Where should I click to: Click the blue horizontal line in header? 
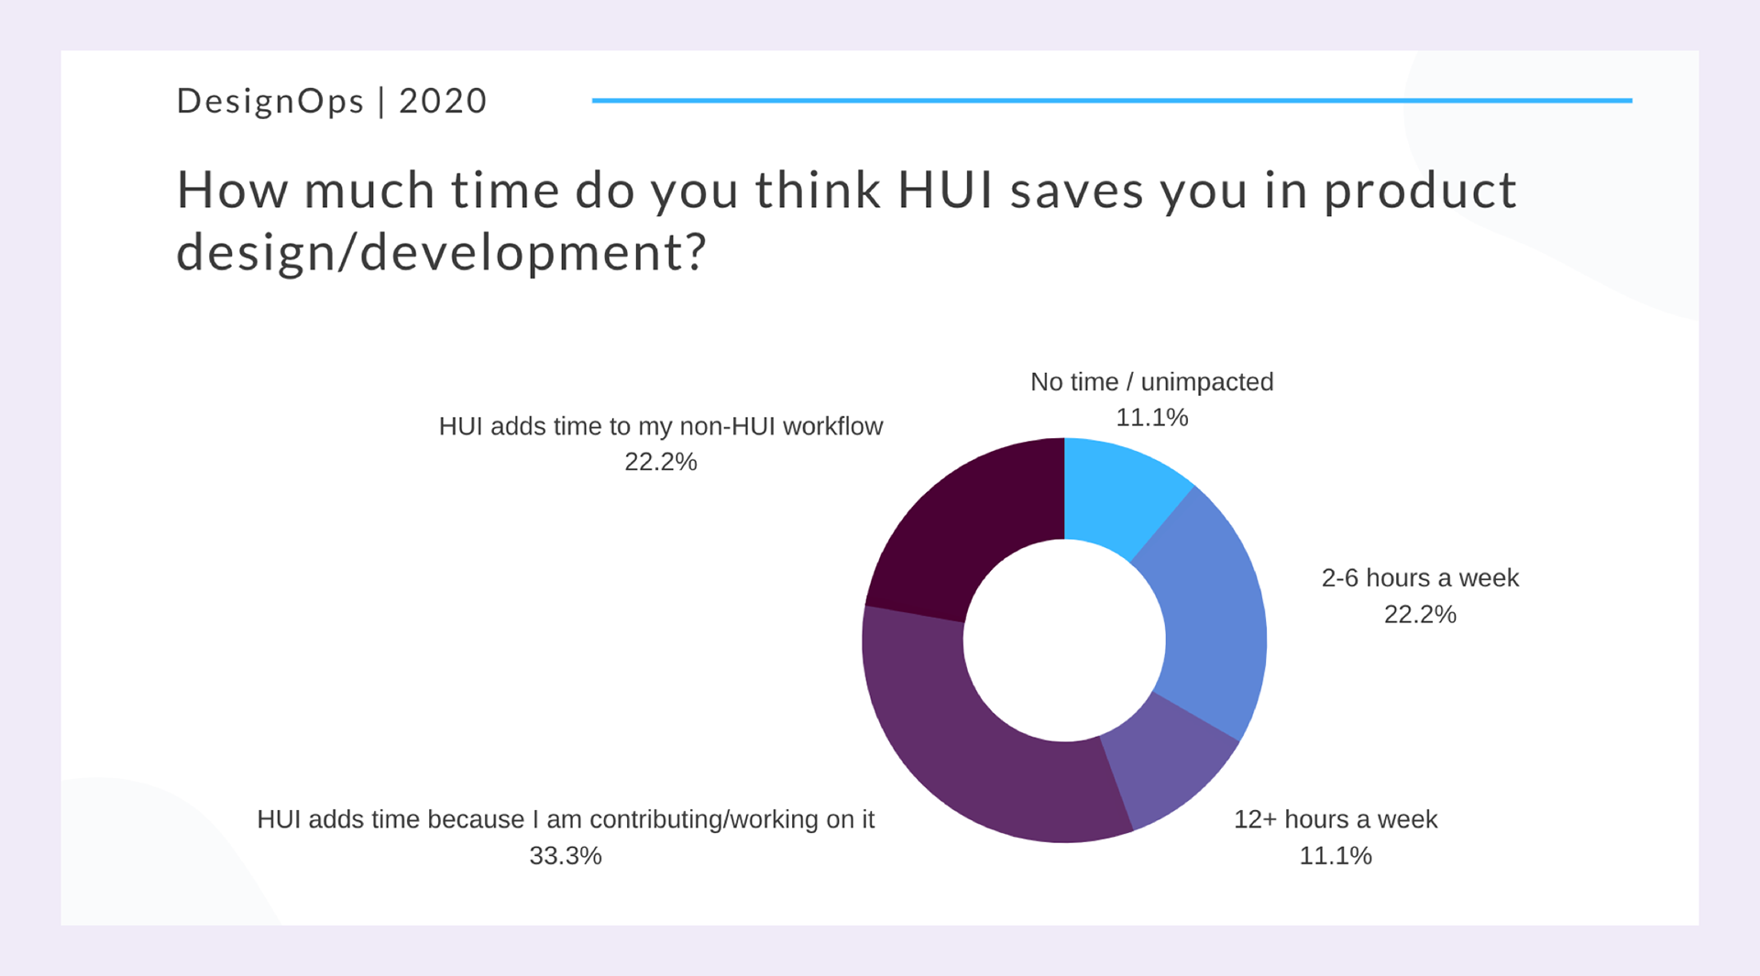click(x=1111, y=101)
